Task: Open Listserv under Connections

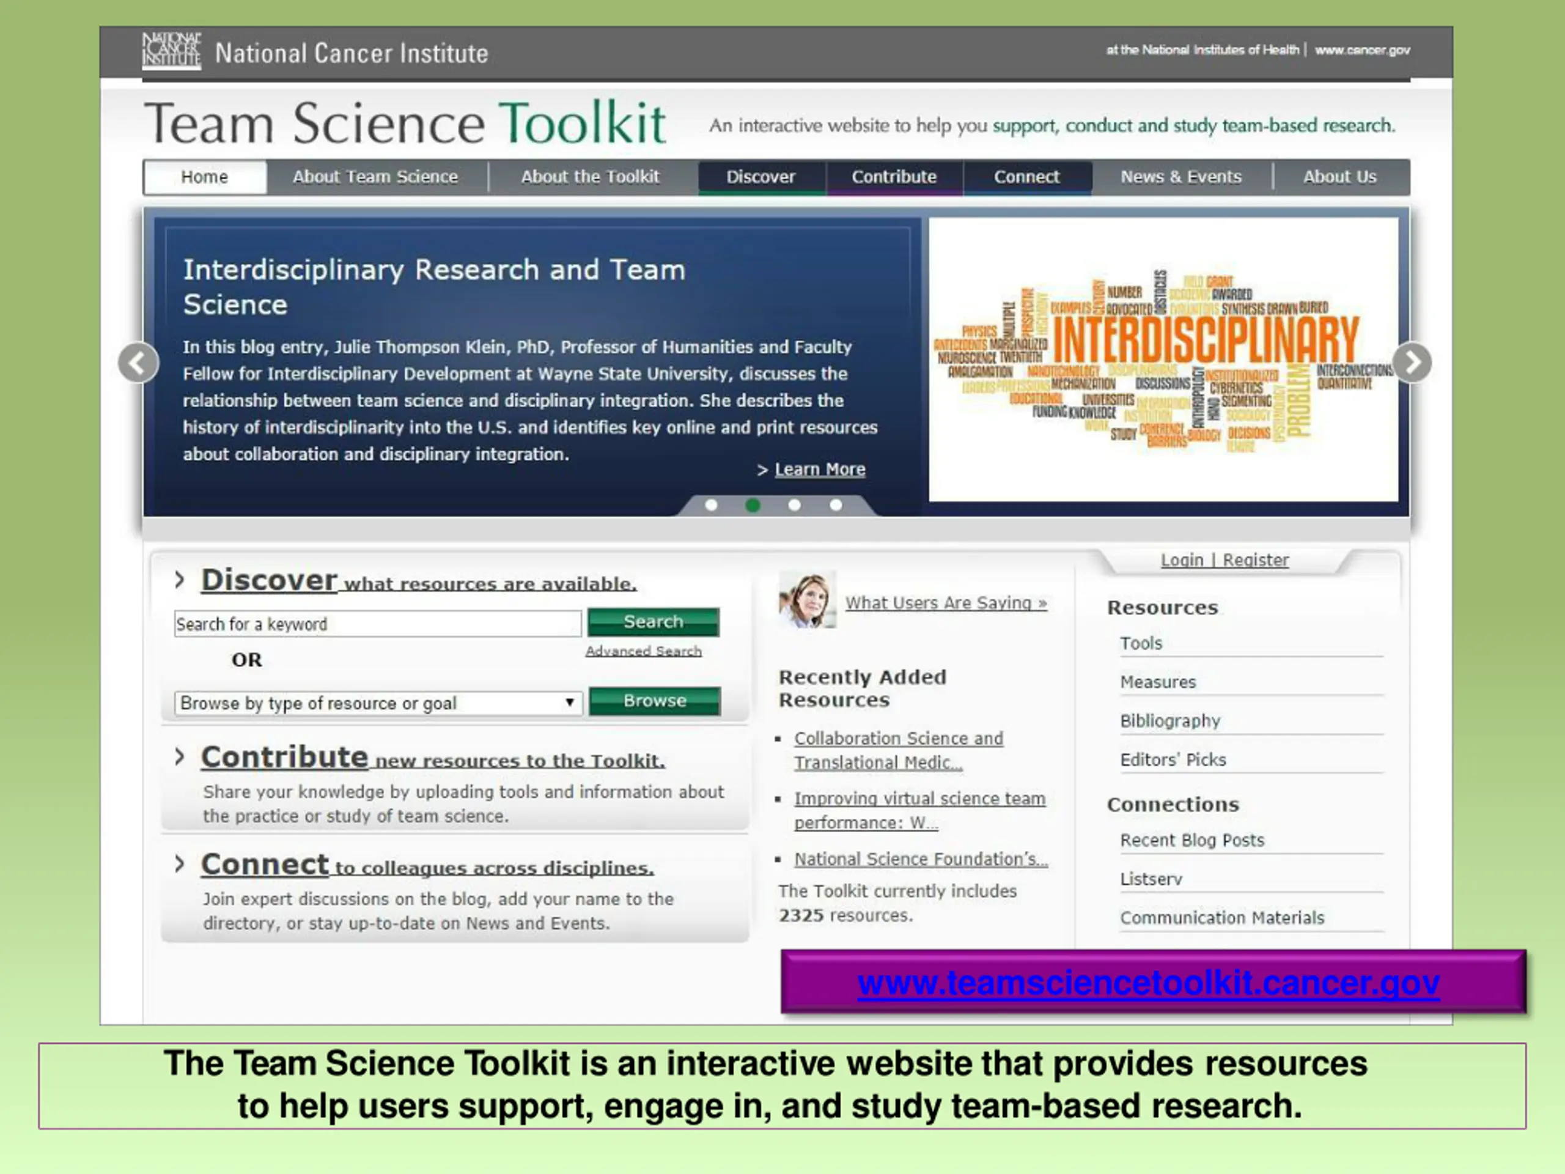Action: point(1151,880)
